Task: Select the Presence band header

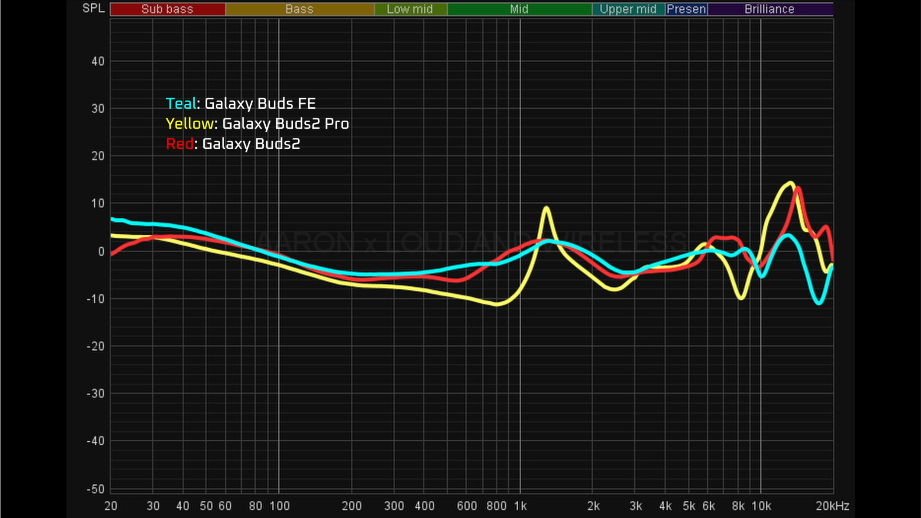Action: pos(686,9)
